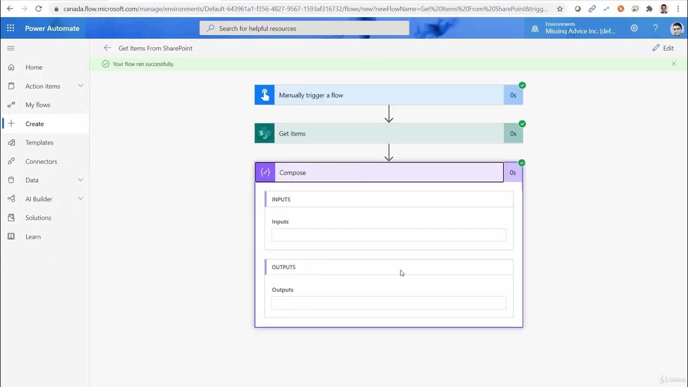Open the browser extensions puzzle icon
The height and width of the screenshot is (387, 688).
[x=649, y=9]
